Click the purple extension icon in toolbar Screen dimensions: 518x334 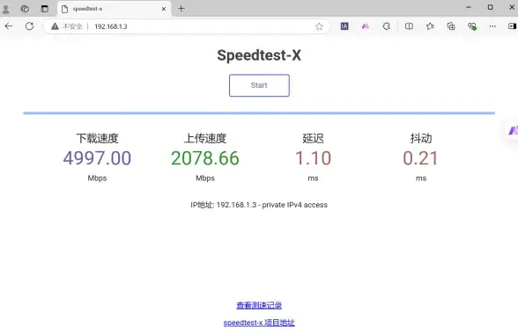point(366,26)
